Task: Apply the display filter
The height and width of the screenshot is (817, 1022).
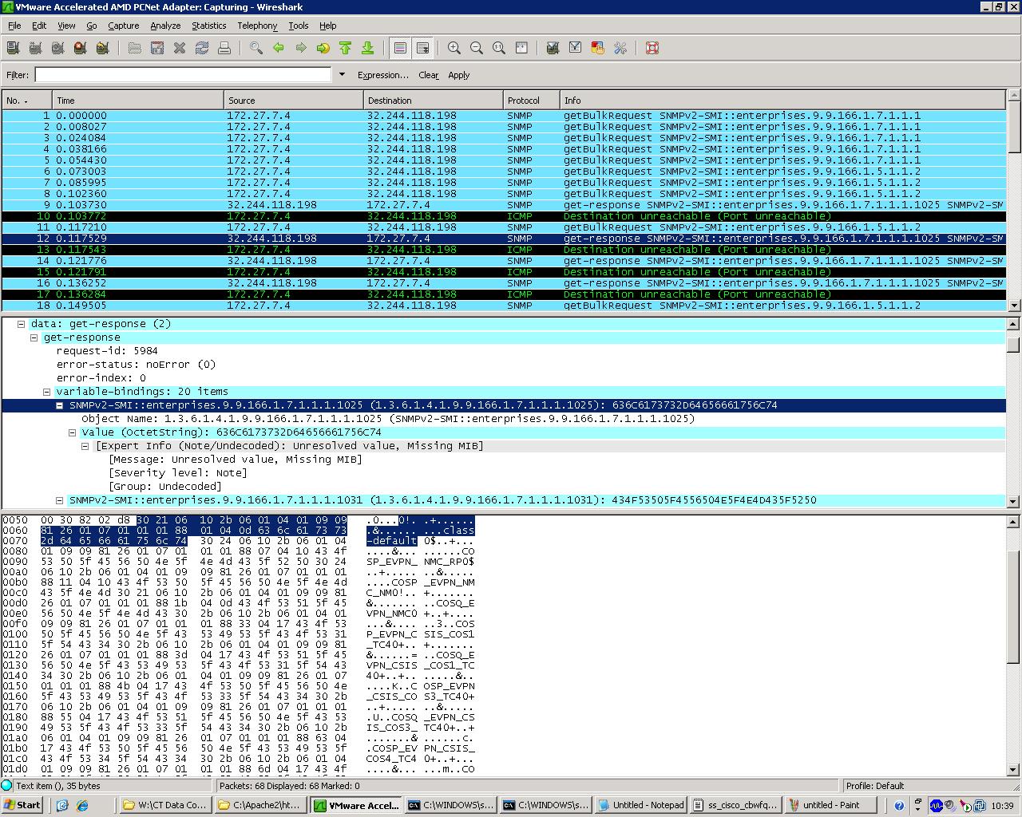Action: [x=458, y=75]
